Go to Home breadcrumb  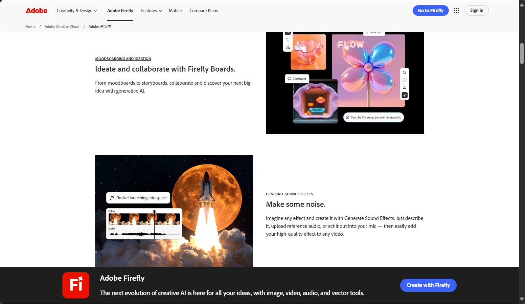[31, 27]
